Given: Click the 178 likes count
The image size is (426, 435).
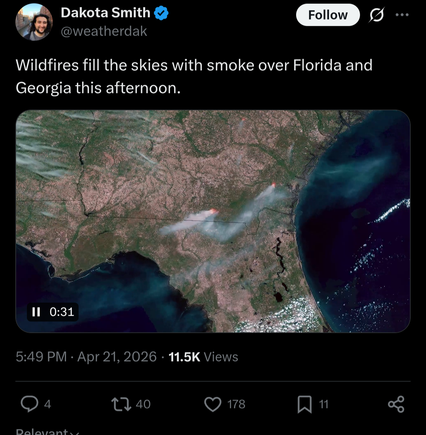Looking at the screenshot, I should (x=236, y=404).
